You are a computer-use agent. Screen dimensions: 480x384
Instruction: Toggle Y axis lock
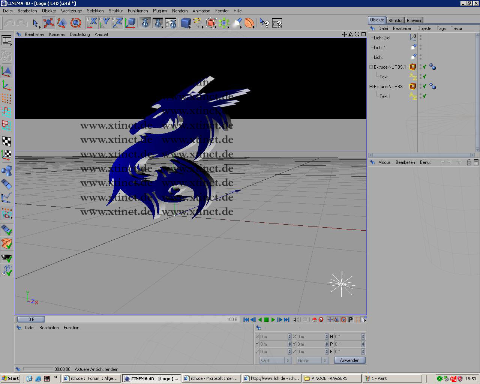[104, 23]
